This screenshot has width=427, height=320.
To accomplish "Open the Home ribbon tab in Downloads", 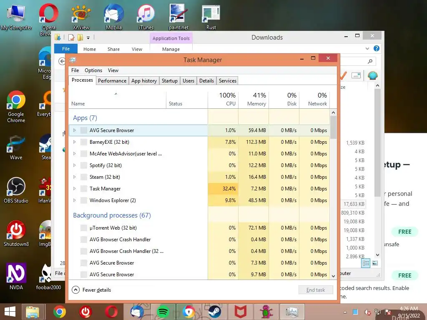I will [90, 49].
